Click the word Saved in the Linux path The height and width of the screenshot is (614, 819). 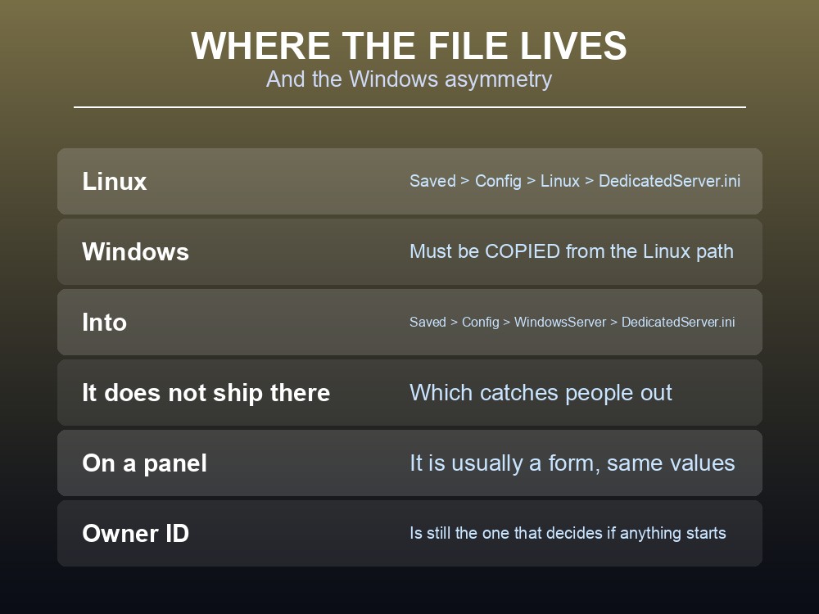tap(432, 181)
